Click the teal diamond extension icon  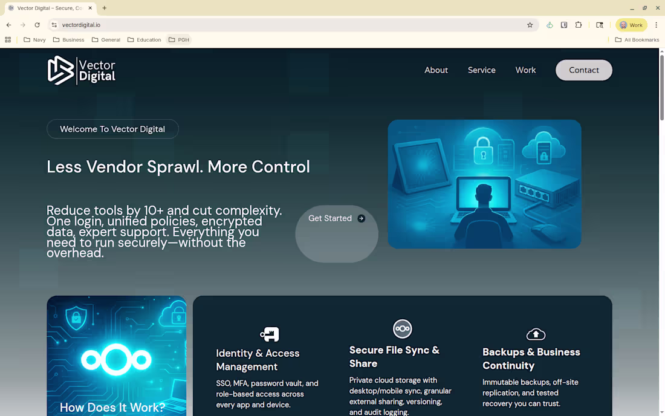point(550,25)
